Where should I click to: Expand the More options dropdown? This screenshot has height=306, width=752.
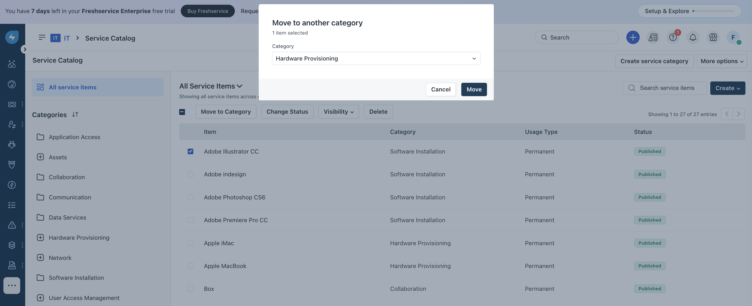[x=721, y=61]
